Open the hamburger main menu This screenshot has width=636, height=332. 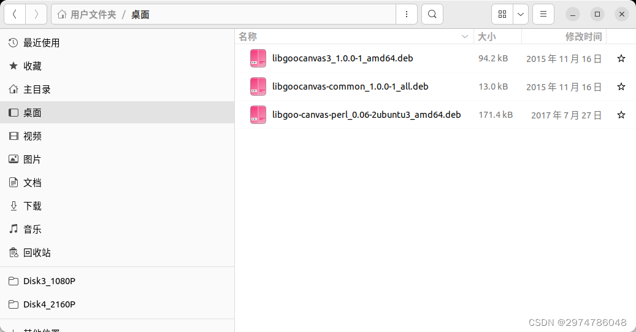543,15
